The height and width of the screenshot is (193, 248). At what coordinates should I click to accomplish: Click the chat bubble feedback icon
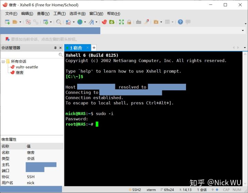188,22
